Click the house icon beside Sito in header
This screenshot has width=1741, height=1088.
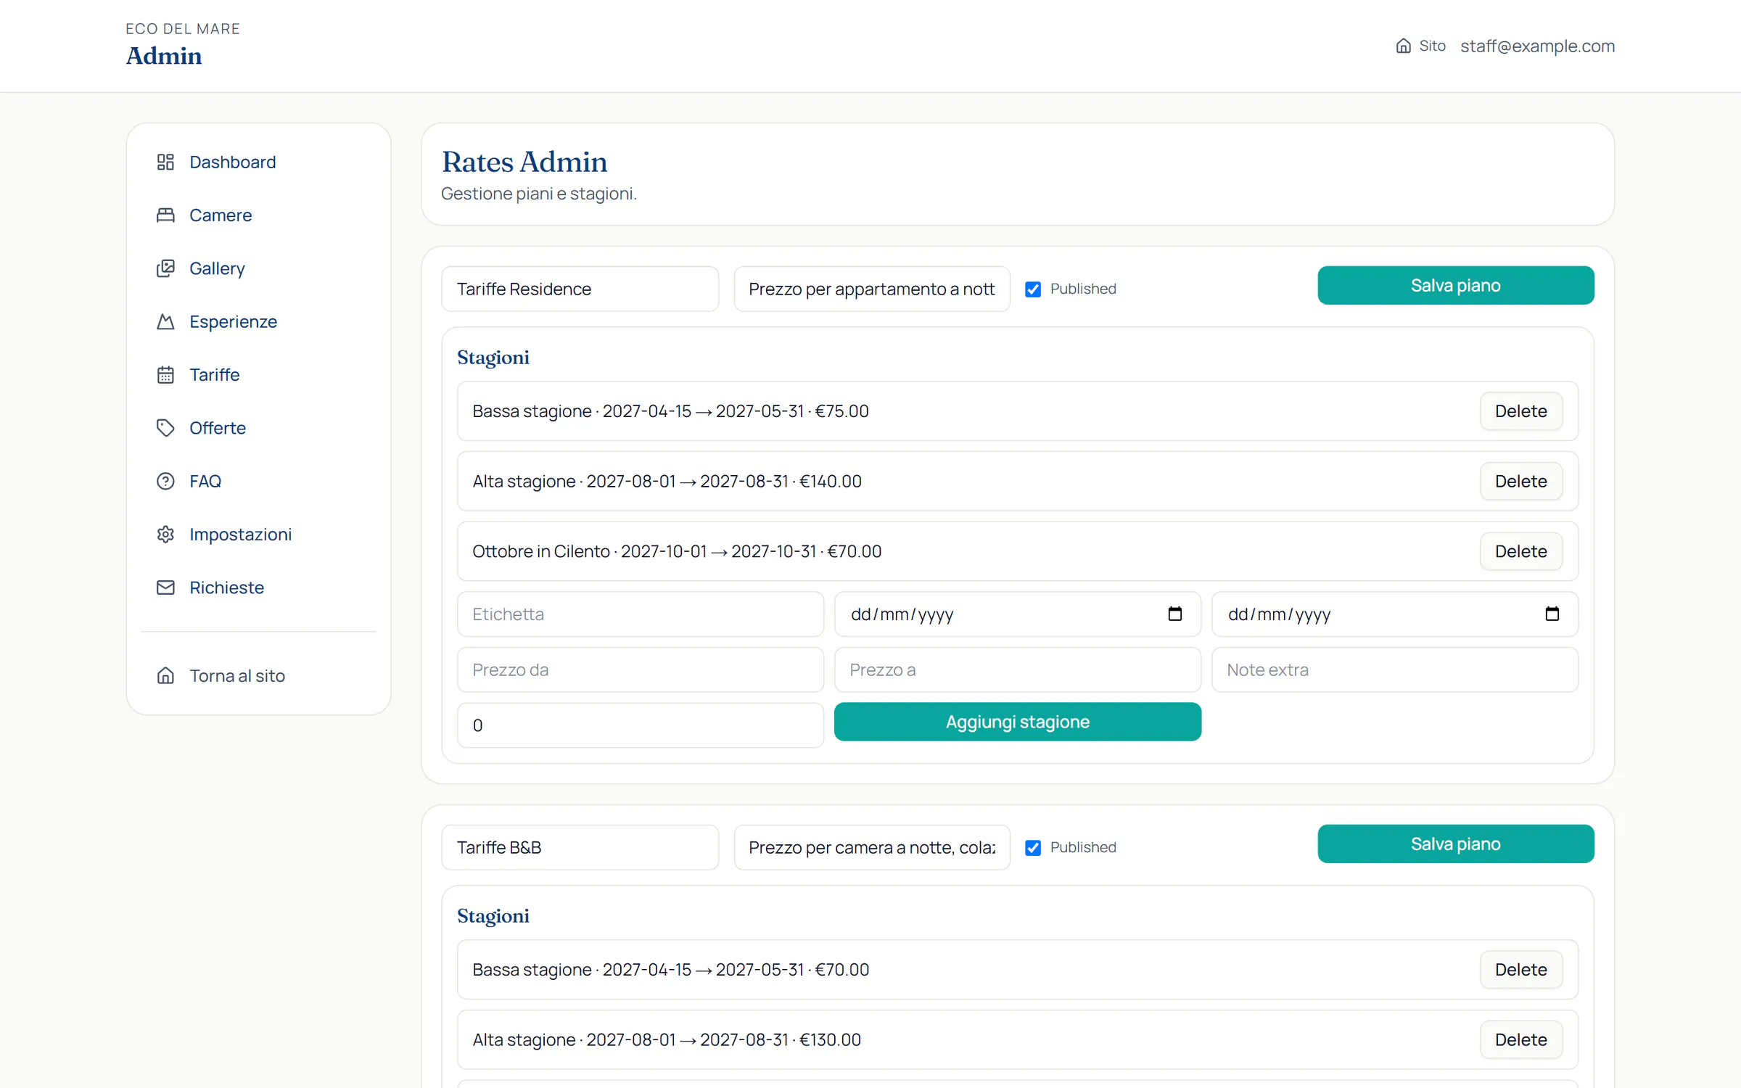[x=1404, y=46]
